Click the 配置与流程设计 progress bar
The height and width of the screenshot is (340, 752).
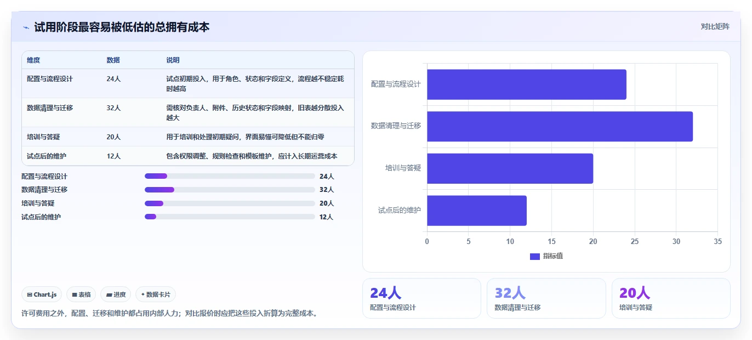(230, 176)
